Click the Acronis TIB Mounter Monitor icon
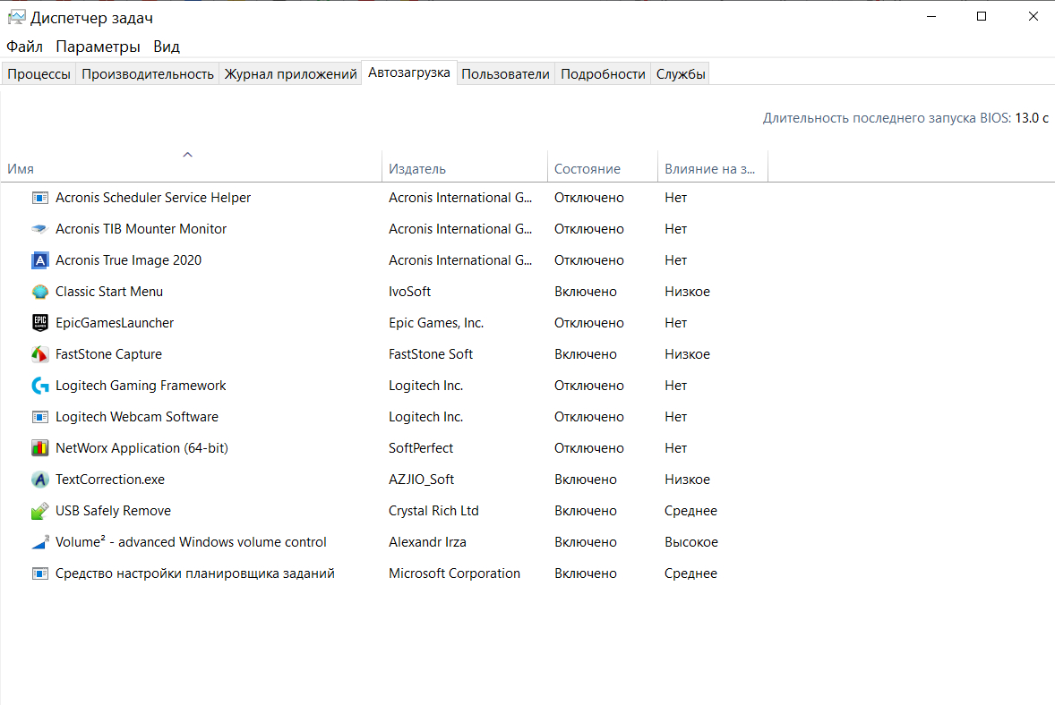This screenshot has width=1055, height=705. point(39,229)
